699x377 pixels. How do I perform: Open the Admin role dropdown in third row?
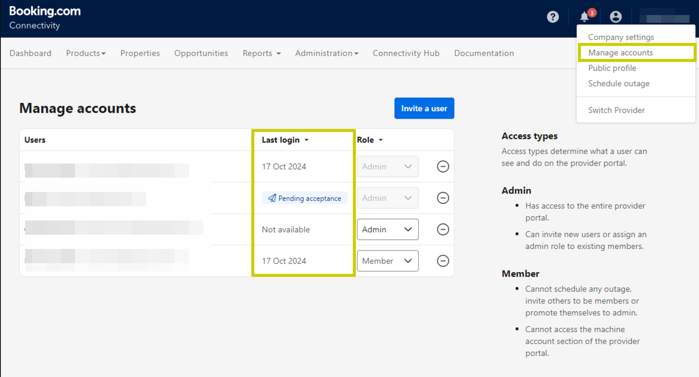387,229
